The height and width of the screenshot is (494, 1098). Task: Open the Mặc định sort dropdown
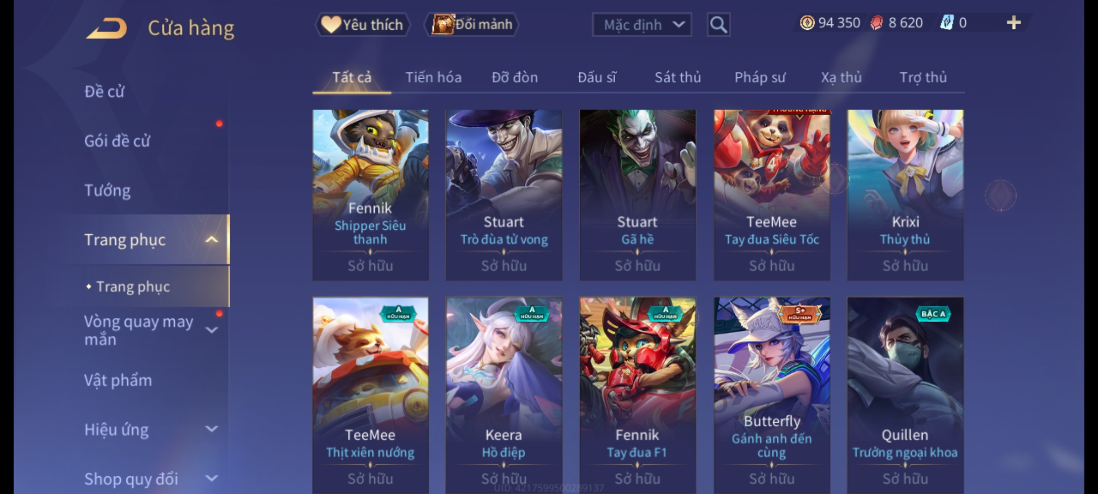(x=641, y=25)
